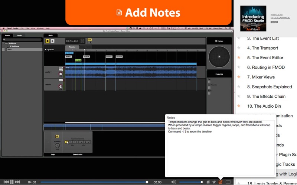Viewport: 297px width, 185px height.
Task: Collapse the Logic Tracks disclosure triangle
Action: (x=45, y=50)
